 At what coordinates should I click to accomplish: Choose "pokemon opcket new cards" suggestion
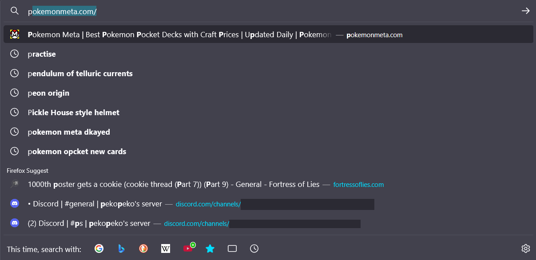[x=268, y=151]
